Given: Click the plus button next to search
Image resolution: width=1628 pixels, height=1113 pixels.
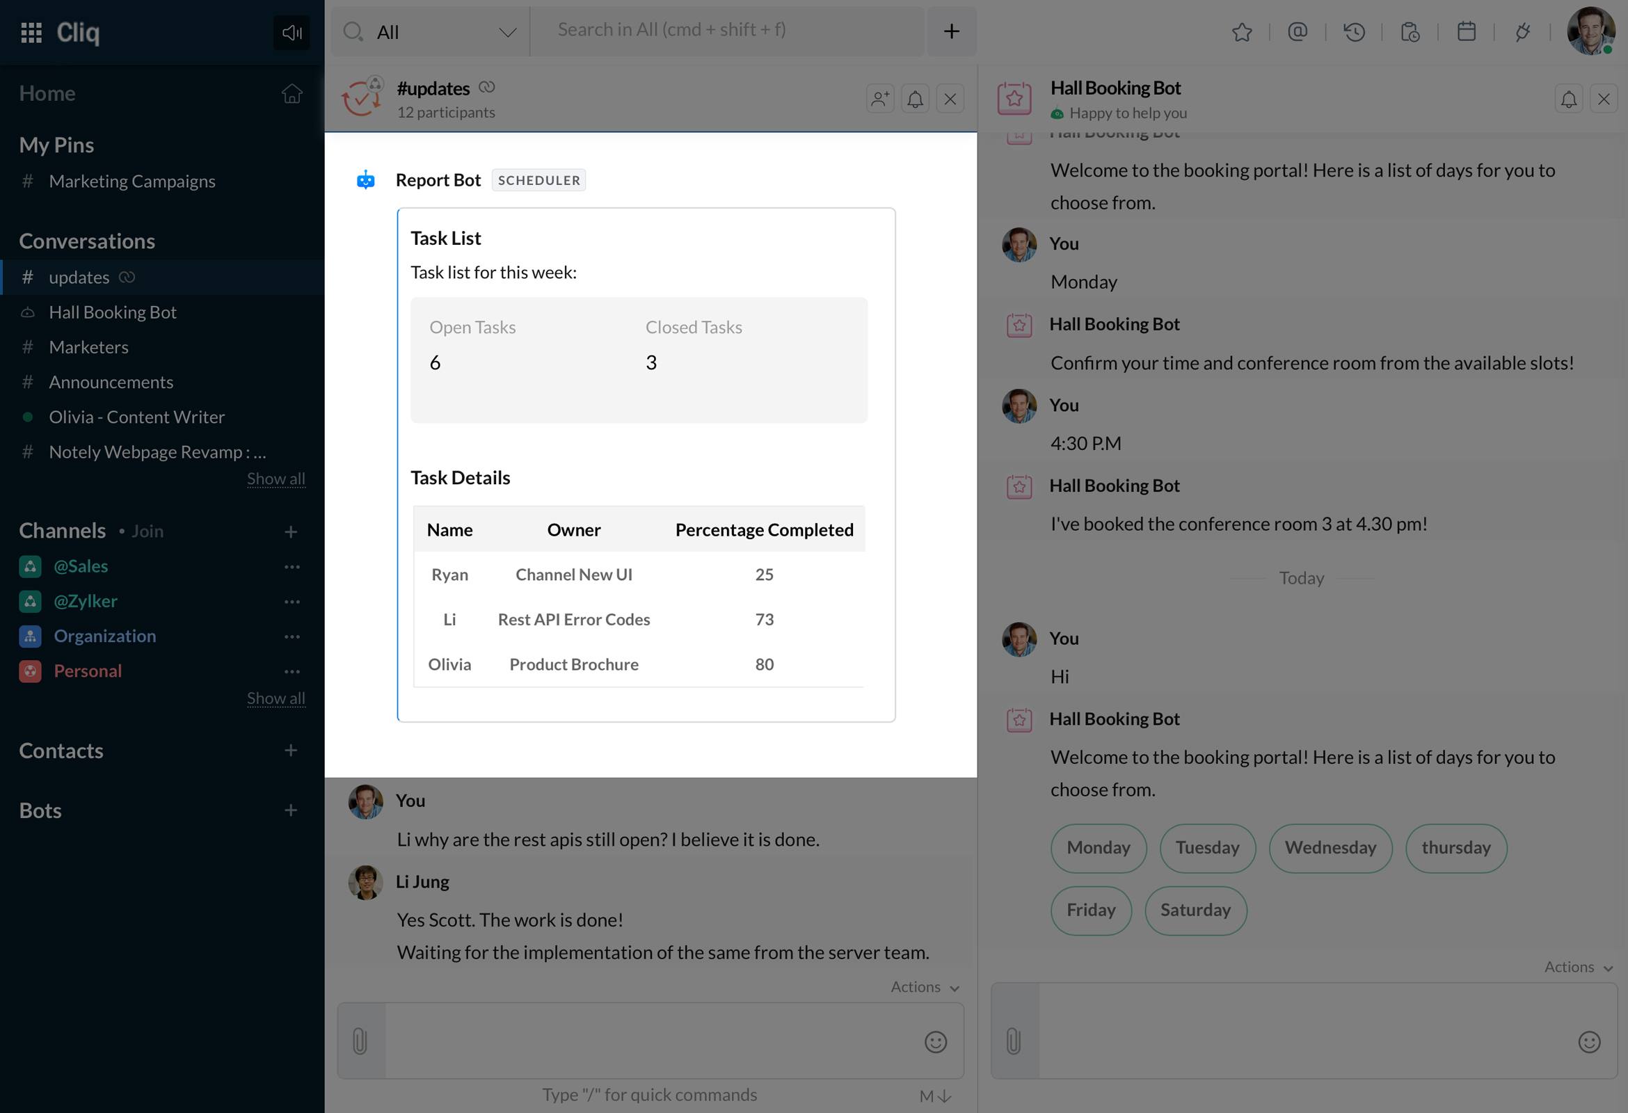Looking at the screenshot, I should (951, 31).
